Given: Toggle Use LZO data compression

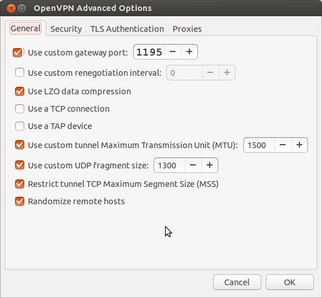Looking at the screenshot, I should point(20,91).
